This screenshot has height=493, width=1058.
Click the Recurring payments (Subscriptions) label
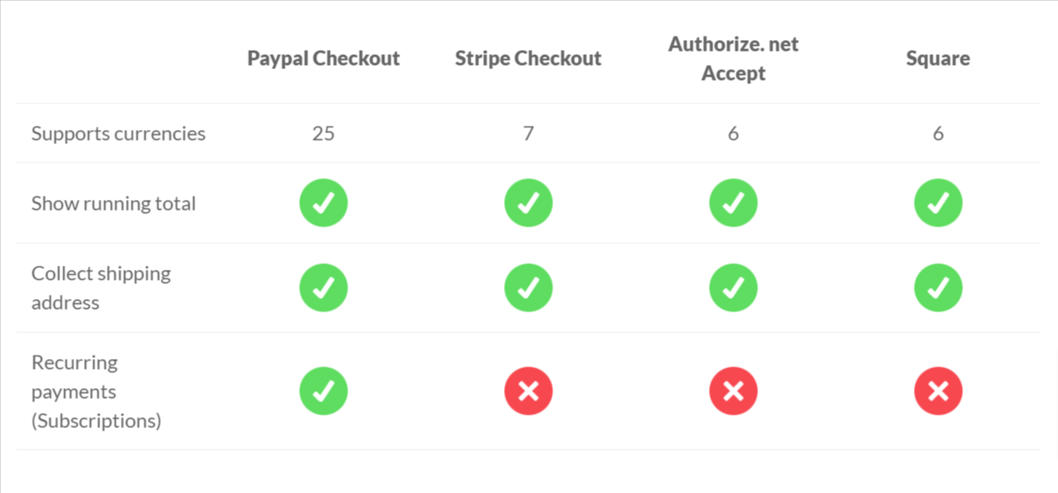click(x=96, y=391)
